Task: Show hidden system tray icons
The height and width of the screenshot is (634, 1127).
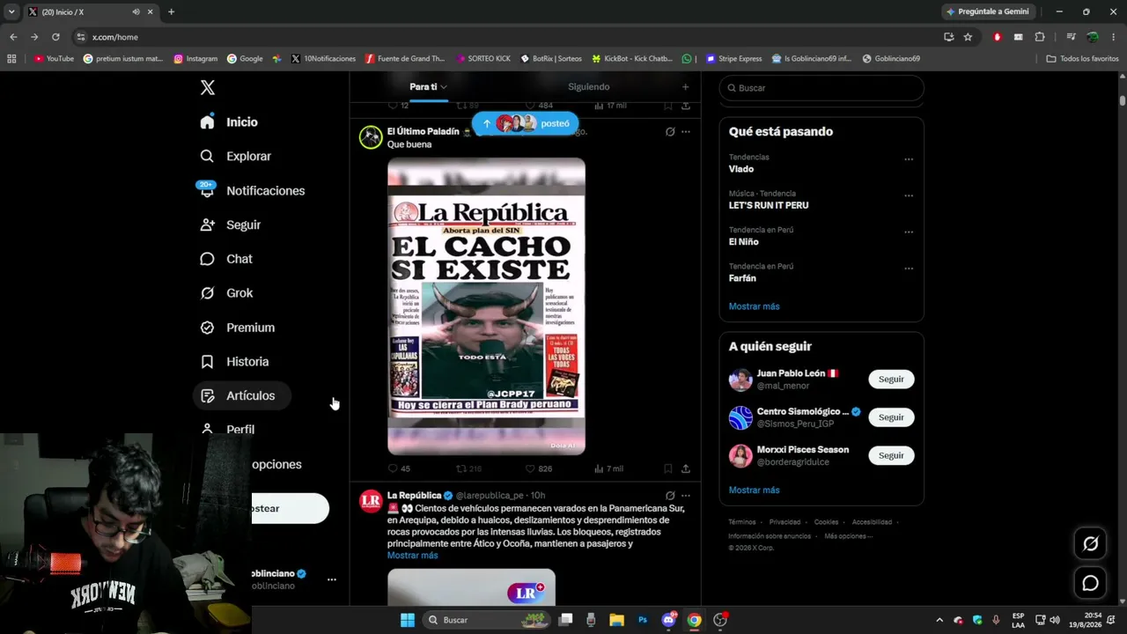Action: click(939, 620)
